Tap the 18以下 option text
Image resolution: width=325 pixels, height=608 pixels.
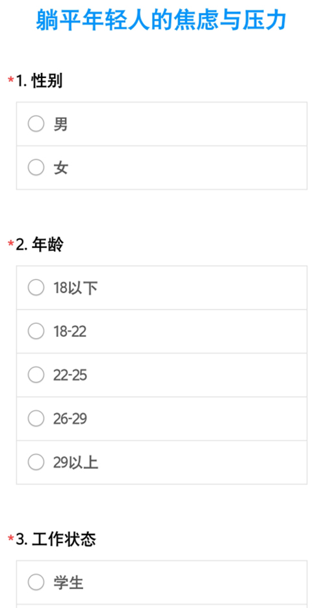click(75, 288)
